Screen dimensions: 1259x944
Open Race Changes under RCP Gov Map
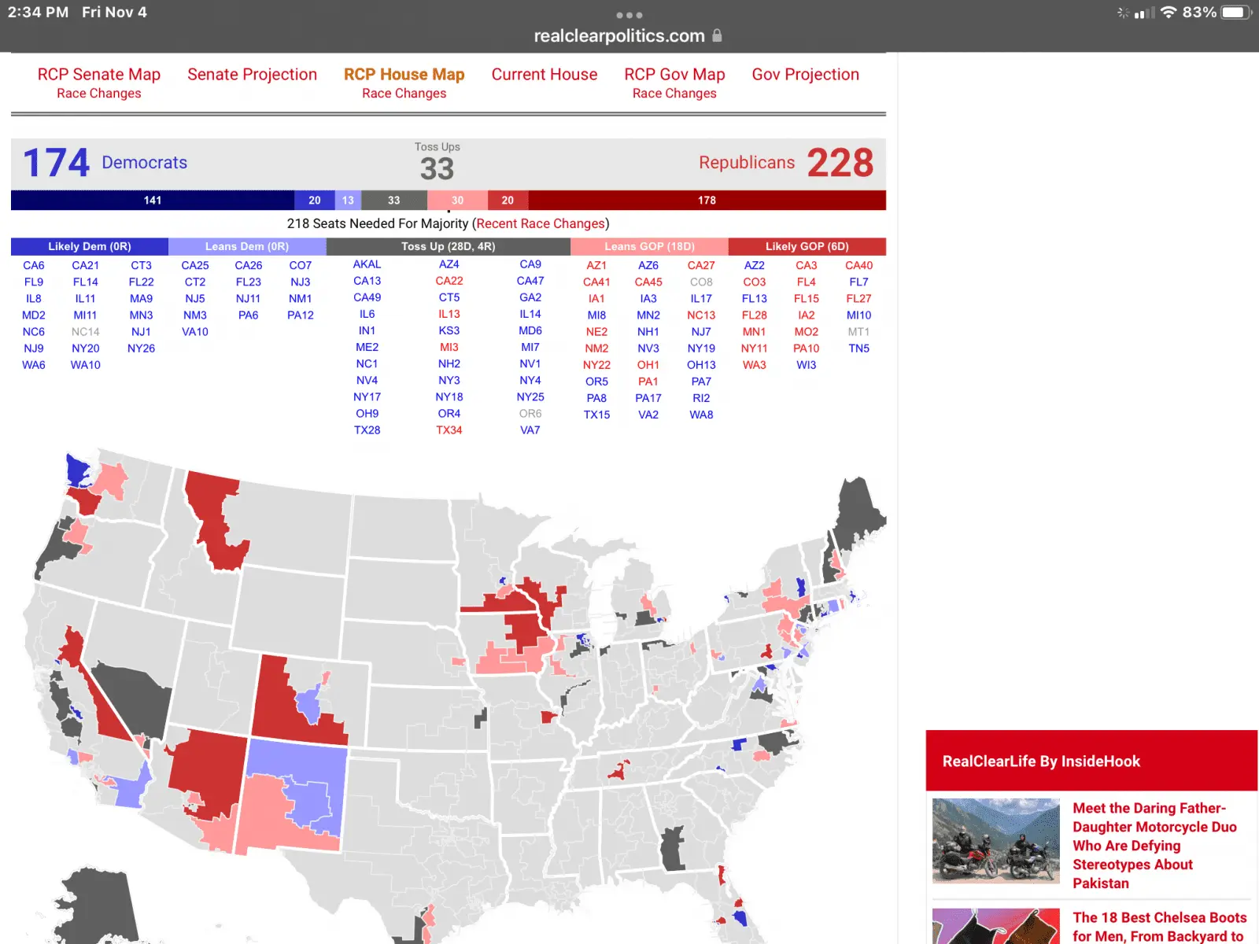tap(674, 94)
